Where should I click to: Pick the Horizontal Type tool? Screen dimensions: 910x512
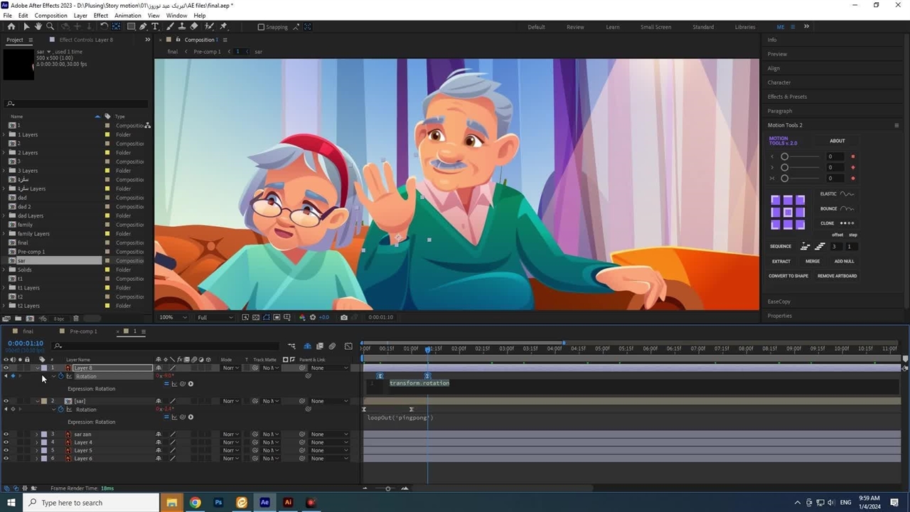(155, 26)
